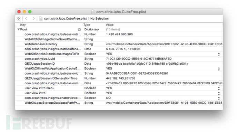Zoom window with green button
Screen dimensions: 238x132
point(30,12)
